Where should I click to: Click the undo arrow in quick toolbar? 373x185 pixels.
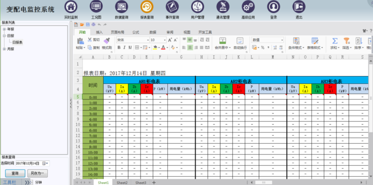[99, 24]
